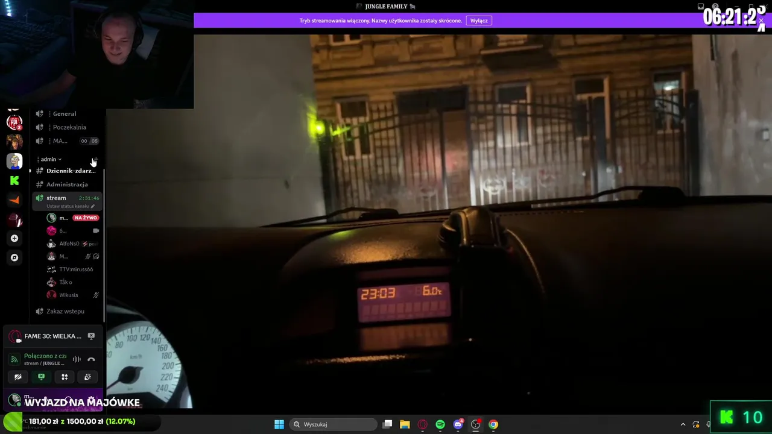Image resolution: width=772 pixels, height=434 pixels.
Task: Click deafened headphone icon beside user M...
Action: point(96,257)
